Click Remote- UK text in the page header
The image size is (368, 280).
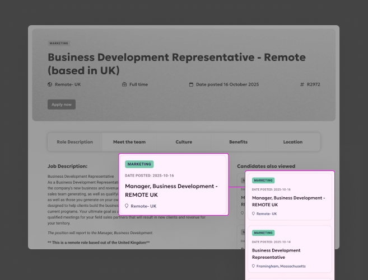[68, 84]
